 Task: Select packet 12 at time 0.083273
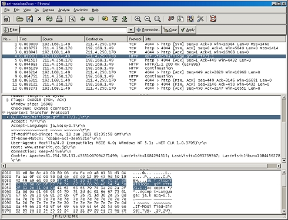click(144, 89)
